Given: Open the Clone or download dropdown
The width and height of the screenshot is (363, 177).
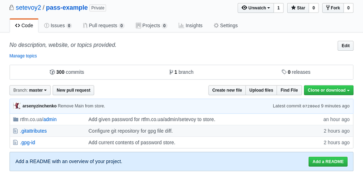Looking at the screenshot, I should (x=329, y=90).
